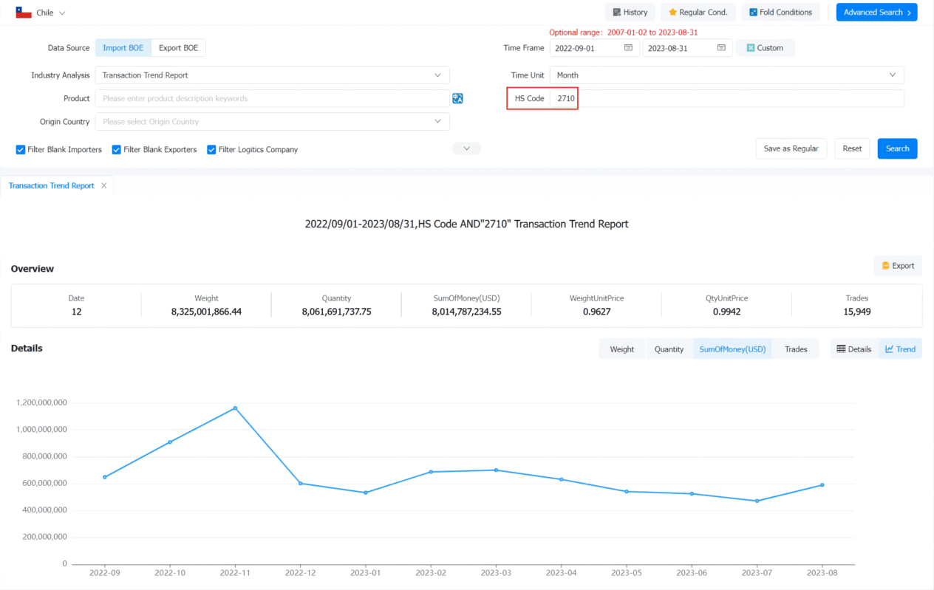Switch to Trend chart view
The height and width of the screenshot is (590, 934).
click(x=900, y=349)
